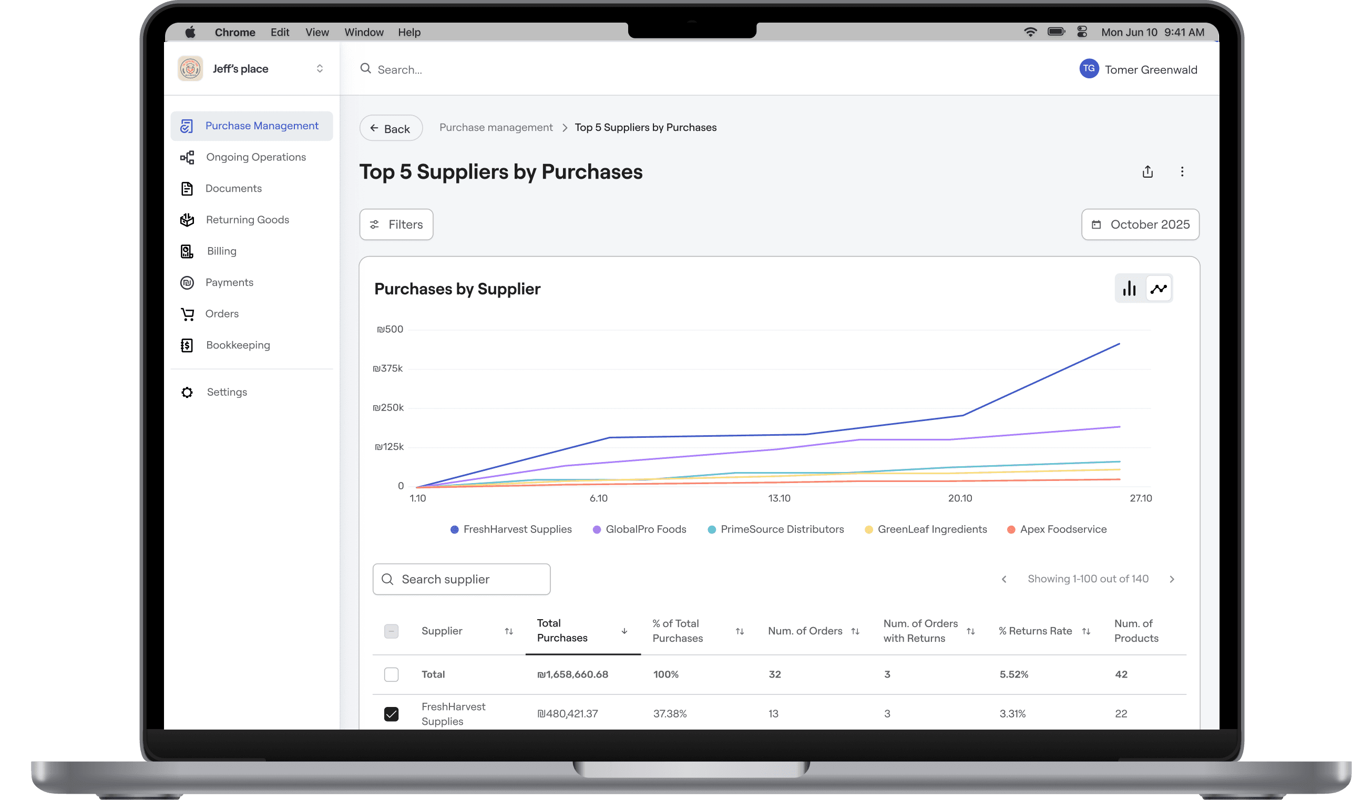Switch to bar chart view
Image resolution: width=1352 pixels, height=800 pixels.
pyautogui.click(x=1129, y=289)
